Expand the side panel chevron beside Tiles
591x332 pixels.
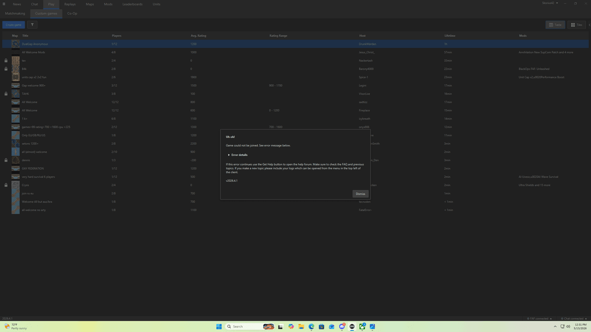click(x=590, y=25)
